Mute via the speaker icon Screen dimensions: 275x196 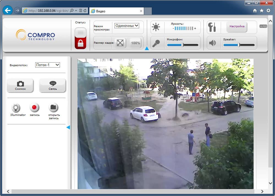coord(212,43)
